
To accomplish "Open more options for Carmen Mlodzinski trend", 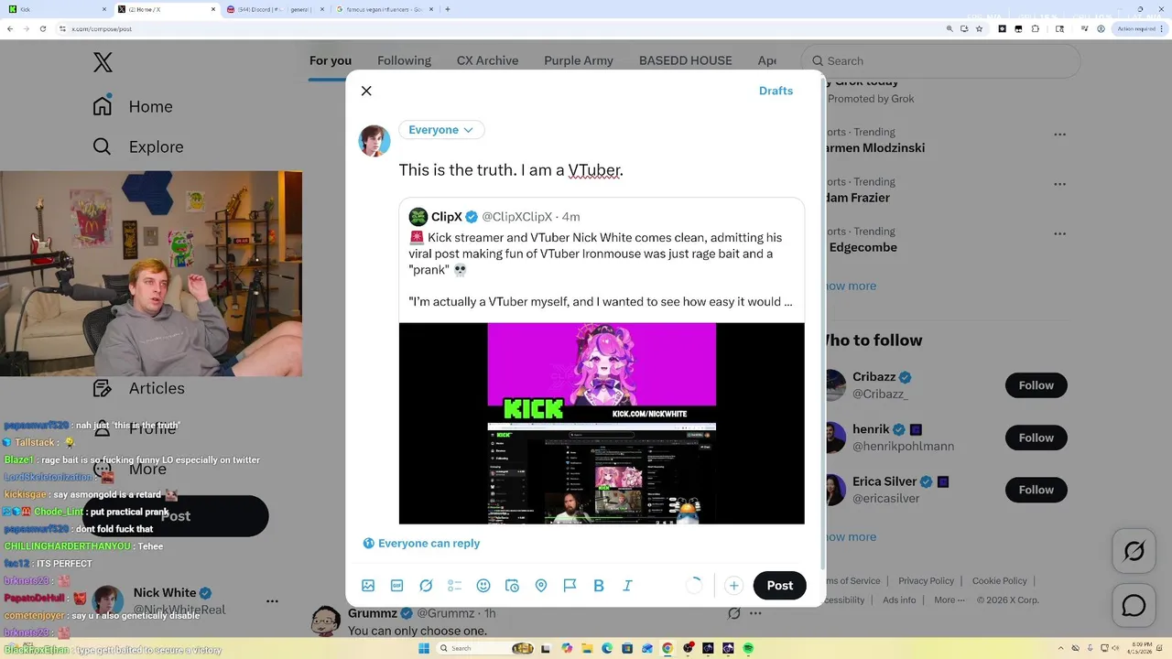I will (1059, 134).
